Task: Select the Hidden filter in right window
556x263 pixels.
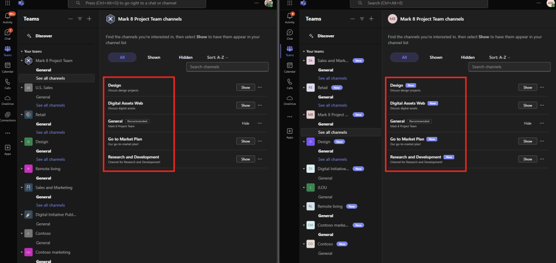Action: pyautogui.click(x=467, y=58)
